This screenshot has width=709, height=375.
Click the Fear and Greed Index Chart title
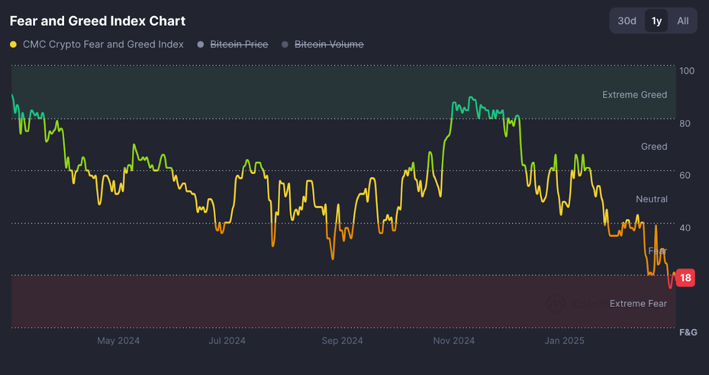tap(98, 21)
